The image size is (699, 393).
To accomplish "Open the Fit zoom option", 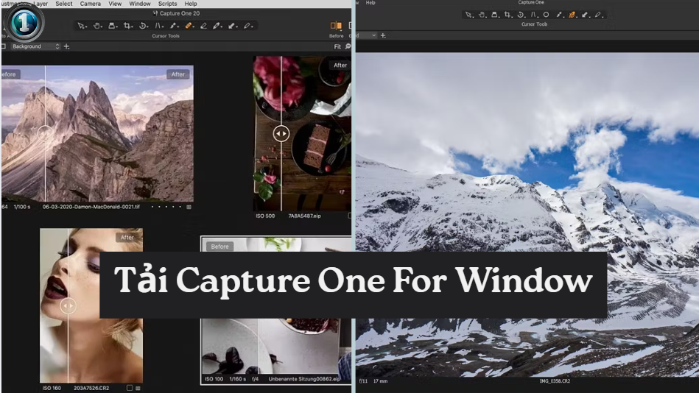I will (337, 46).
